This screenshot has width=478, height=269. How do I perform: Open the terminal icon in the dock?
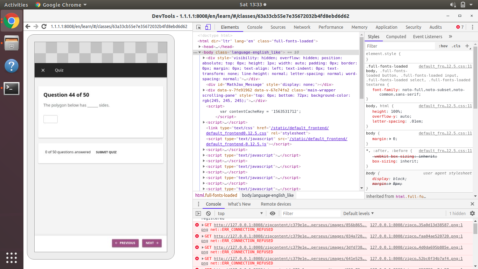pyautogui.click(x=11, y=89)
